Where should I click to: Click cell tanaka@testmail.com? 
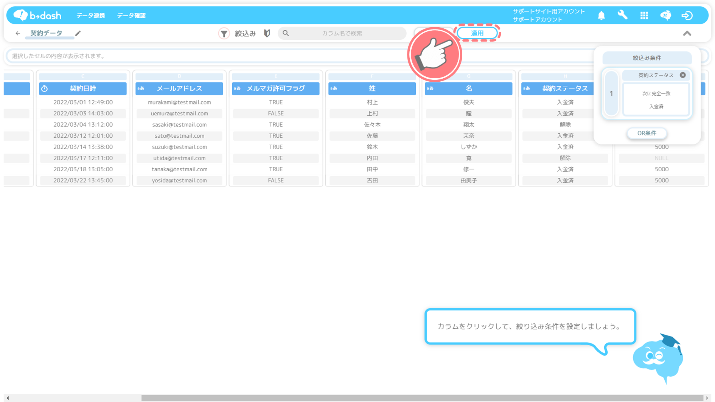pyautogui.click(x=179, y=169)
